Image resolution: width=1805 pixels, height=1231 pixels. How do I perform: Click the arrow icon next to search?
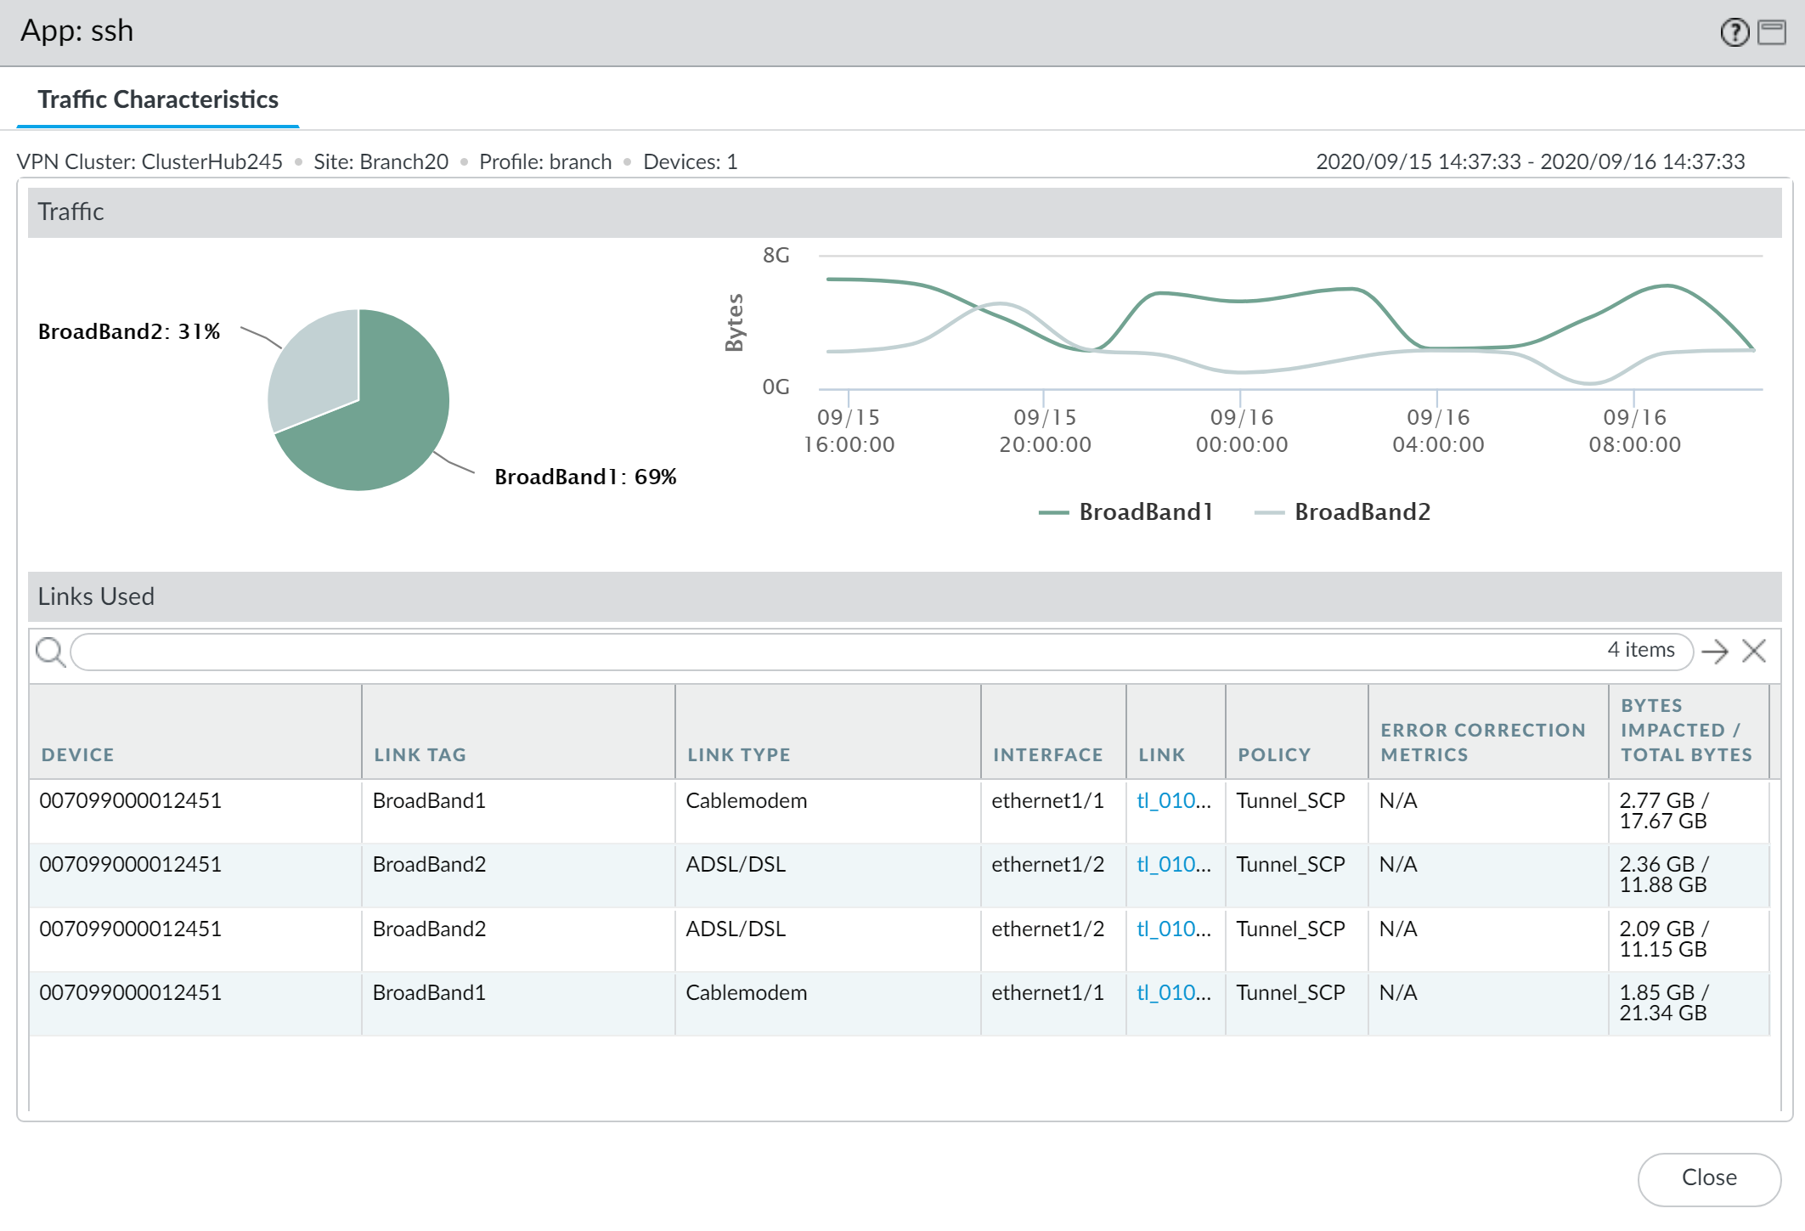1715,652
